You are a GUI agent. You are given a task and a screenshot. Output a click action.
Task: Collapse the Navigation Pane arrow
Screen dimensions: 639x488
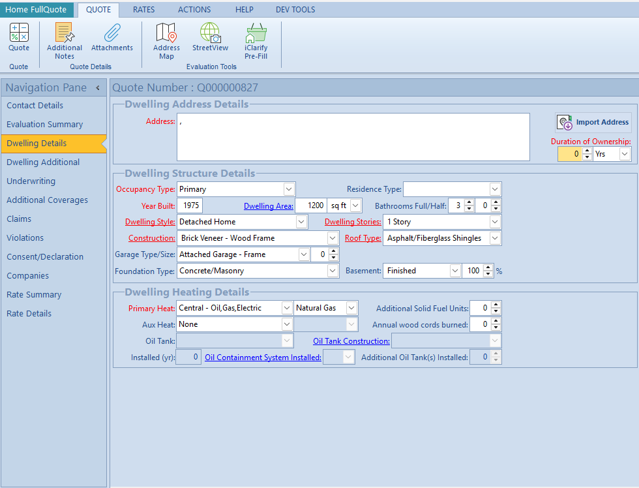[x=98, y=87]
